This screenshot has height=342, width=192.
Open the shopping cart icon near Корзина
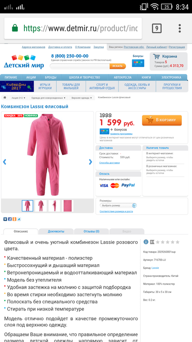(156, 56)
